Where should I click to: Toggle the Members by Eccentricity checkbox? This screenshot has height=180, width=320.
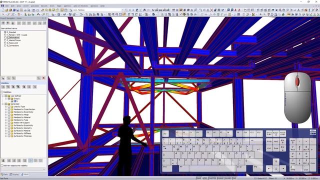(9, 112)
